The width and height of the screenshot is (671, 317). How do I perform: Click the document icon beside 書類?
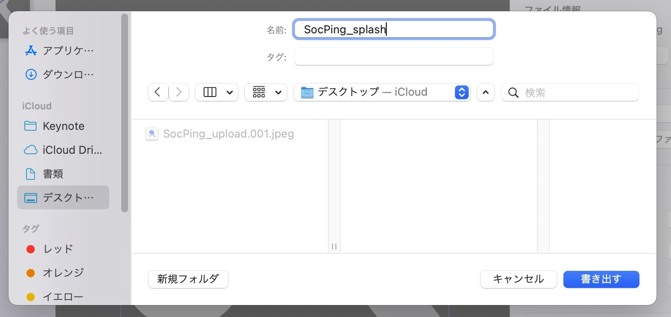31,174
